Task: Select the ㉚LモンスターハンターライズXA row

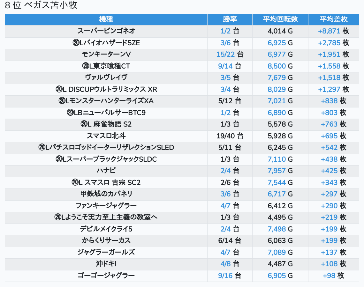Action: pyautogui.click(x=182, y=101)
